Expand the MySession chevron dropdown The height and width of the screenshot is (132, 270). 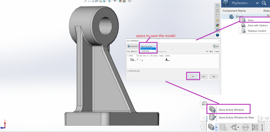tap(257, 3)
